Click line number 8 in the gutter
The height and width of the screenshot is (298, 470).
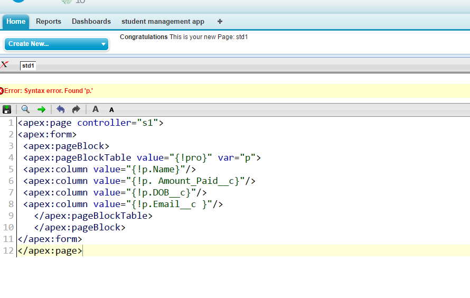[x=11, y=204]
